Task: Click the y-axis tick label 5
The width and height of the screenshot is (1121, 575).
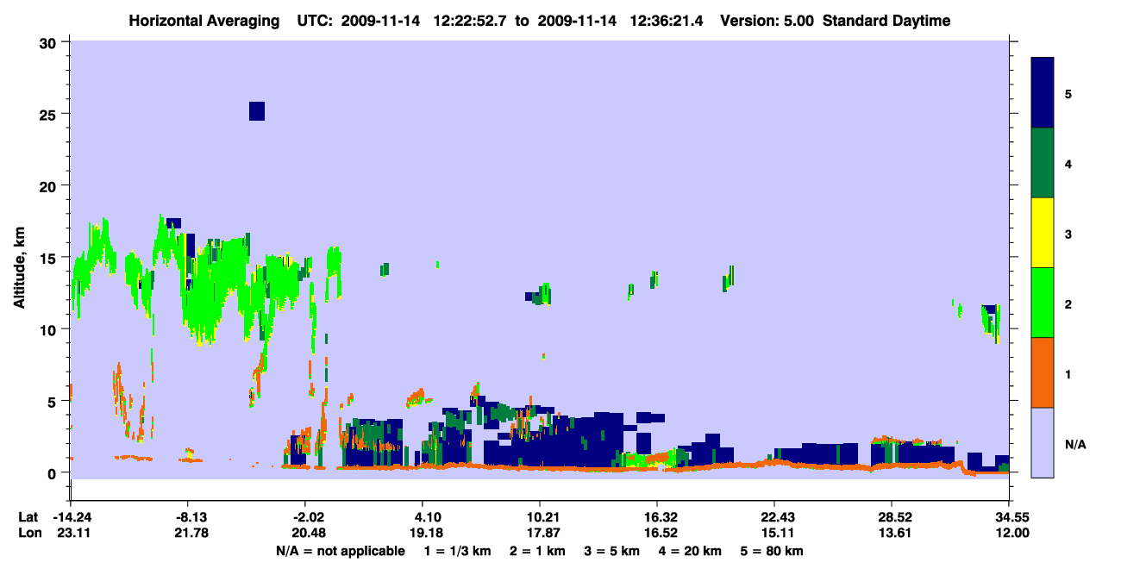Action: pos(54,401)
